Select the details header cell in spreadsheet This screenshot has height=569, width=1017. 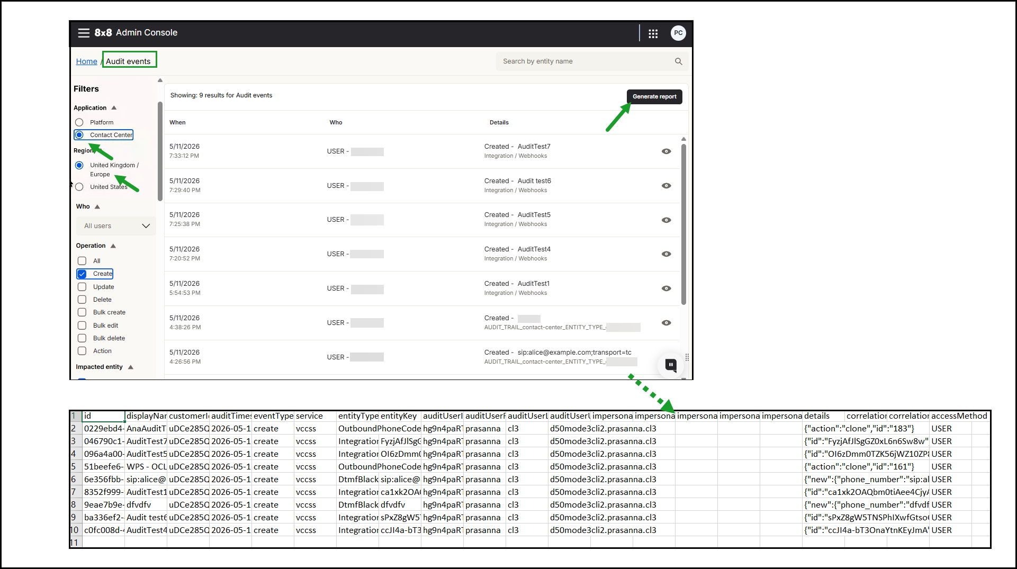[x=824, y=416]
